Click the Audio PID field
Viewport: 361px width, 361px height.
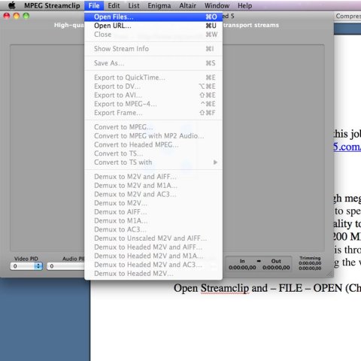(x=66, y=266)
